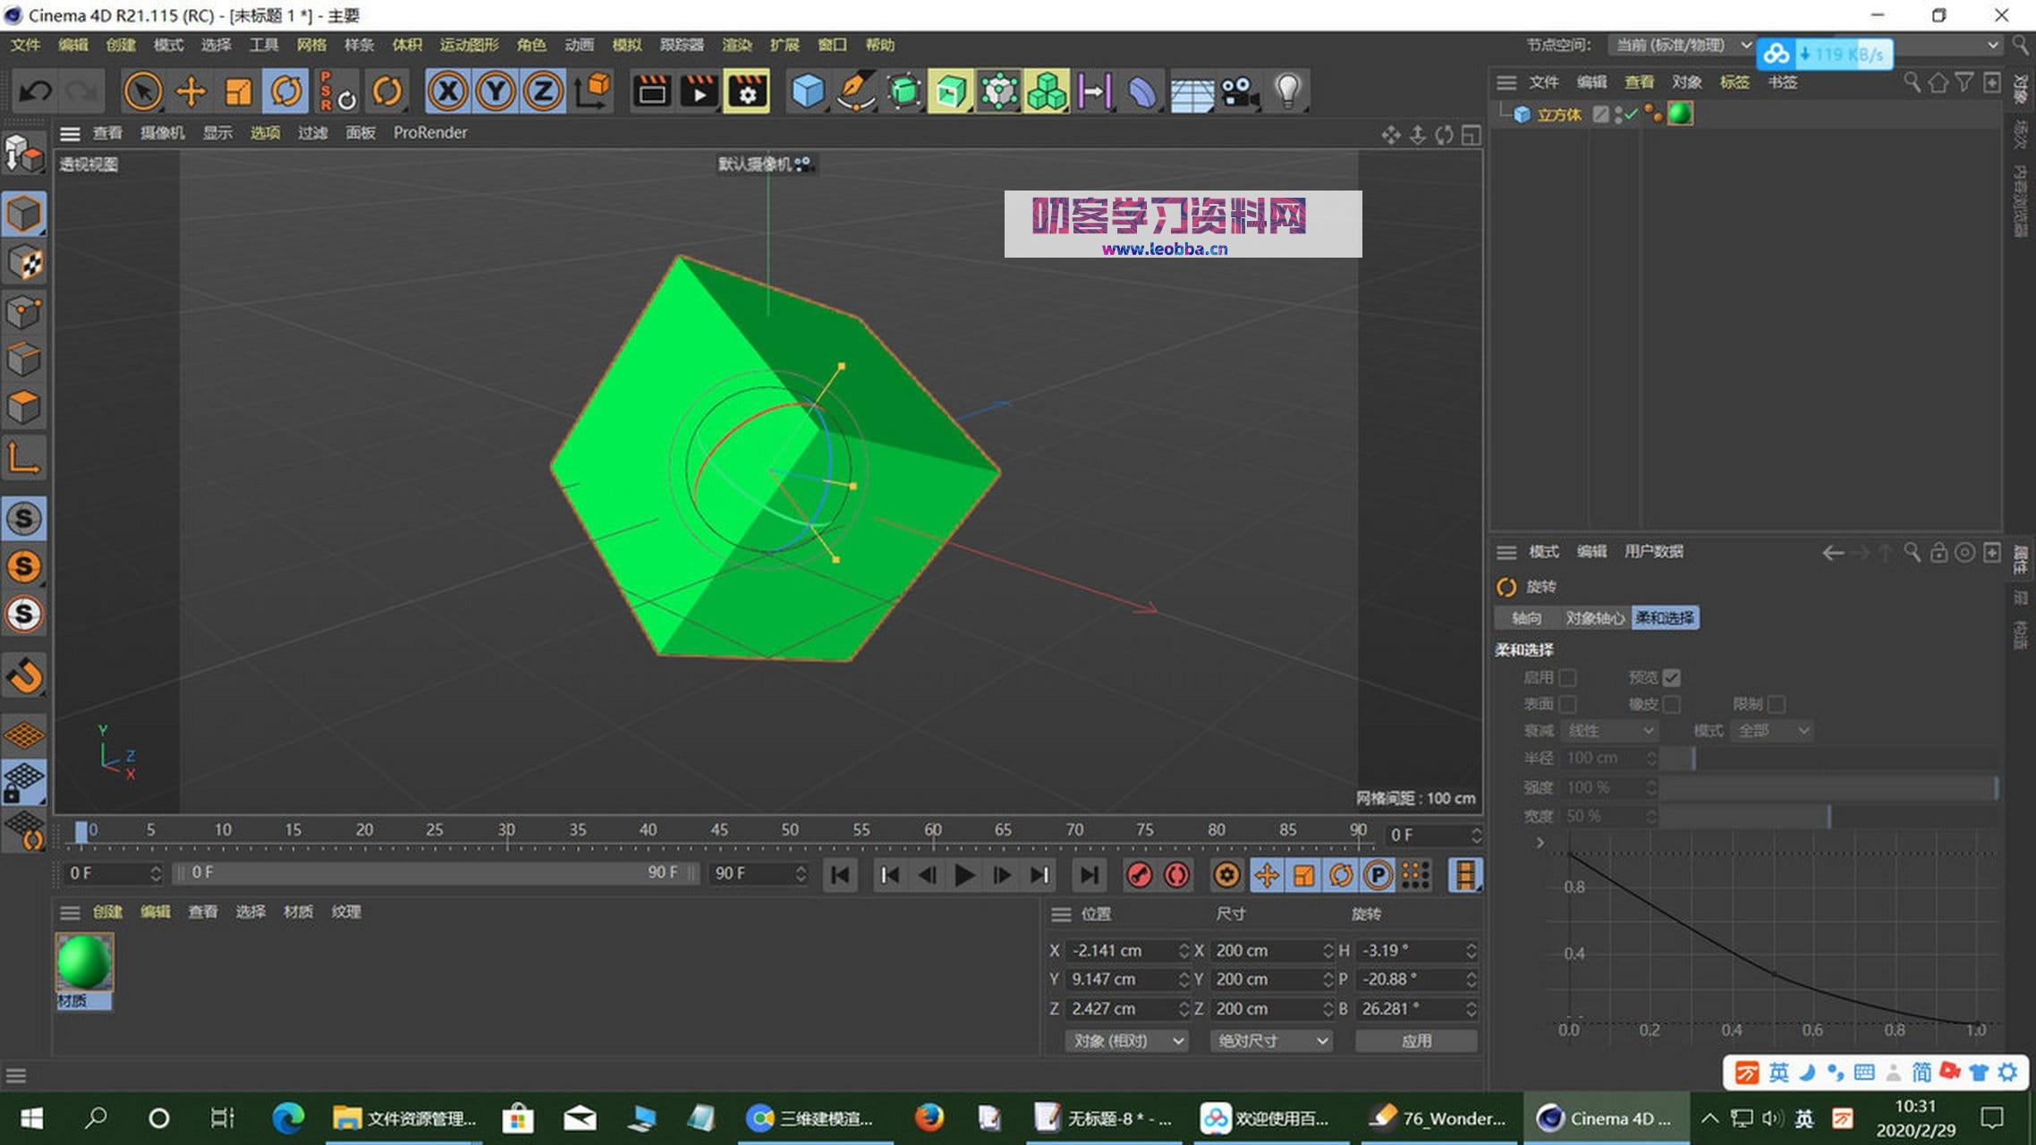Click the green 材质 material thumbnail
The height and width of the screenshot is (1145, 2036).
[x=83, y=963]
